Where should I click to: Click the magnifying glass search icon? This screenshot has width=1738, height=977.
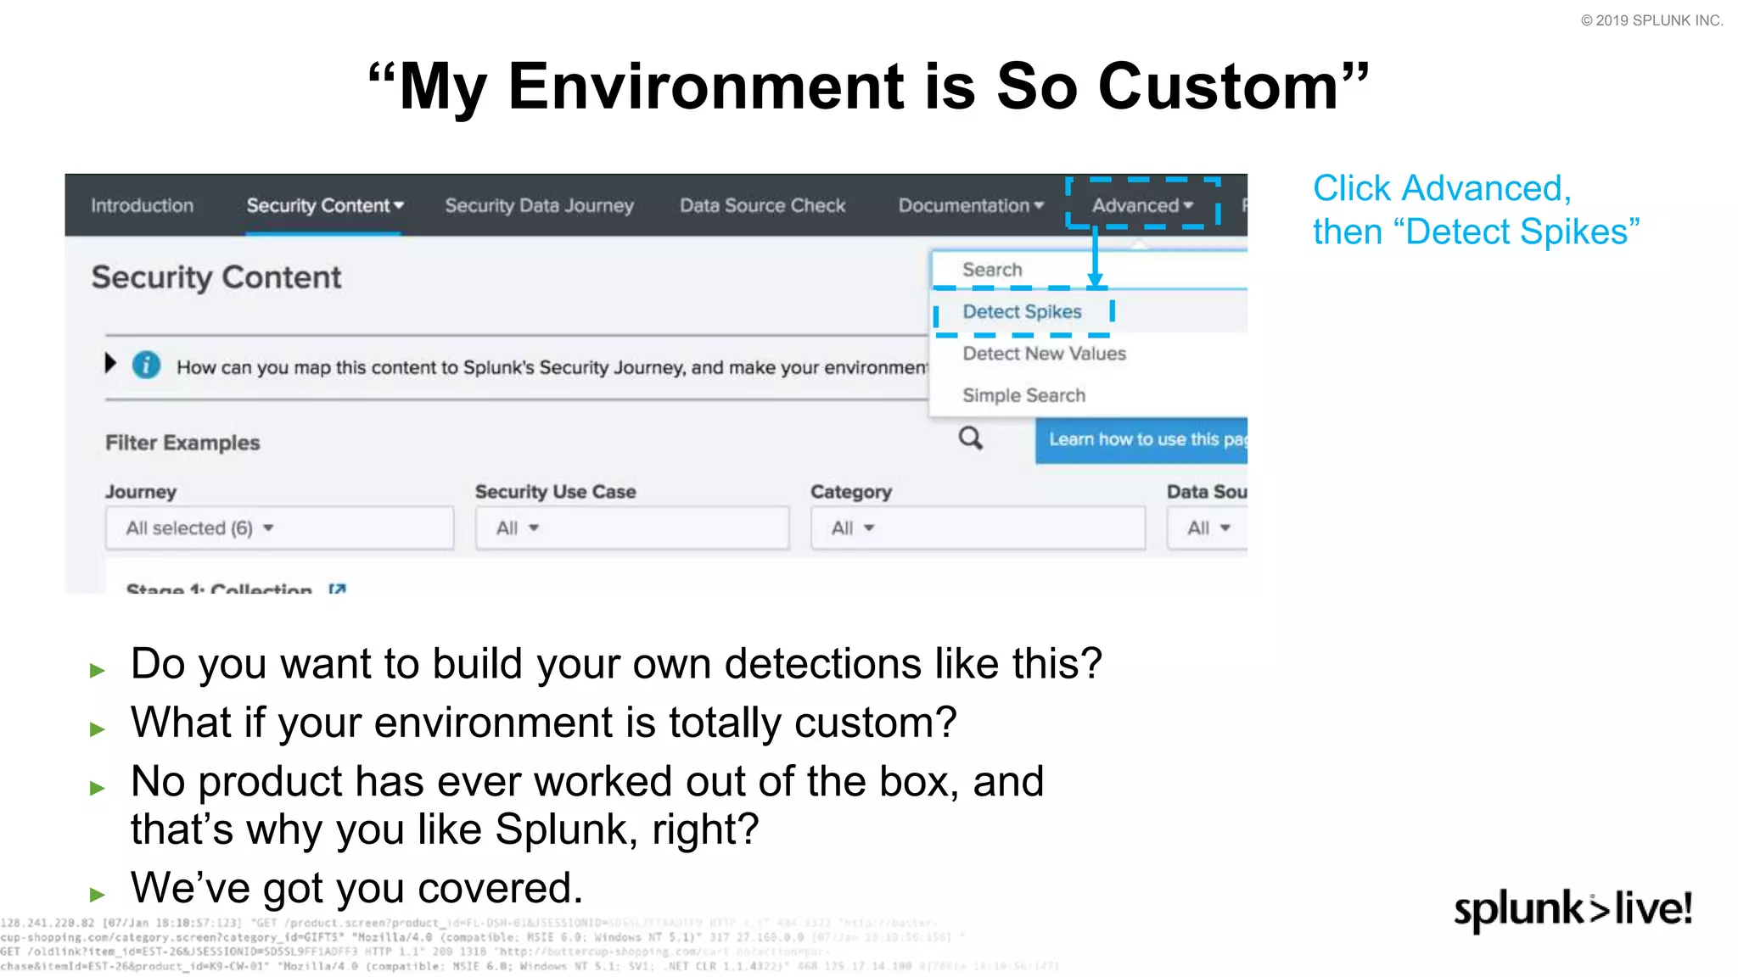point(970,438)
